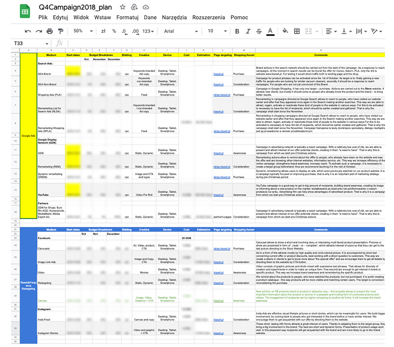The width and height of the screenshot is (394, 347).
Task: Toggle strikethrough formatting
Action: coord(259,31)
